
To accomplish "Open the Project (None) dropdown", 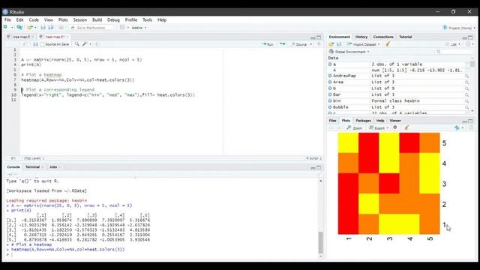I will tap(459, 28).
